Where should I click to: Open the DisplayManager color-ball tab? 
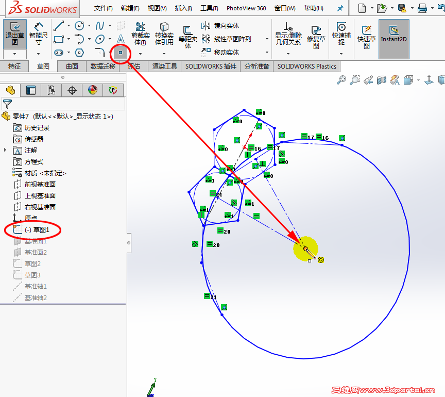pyautogui.click(x=93, y=90)
